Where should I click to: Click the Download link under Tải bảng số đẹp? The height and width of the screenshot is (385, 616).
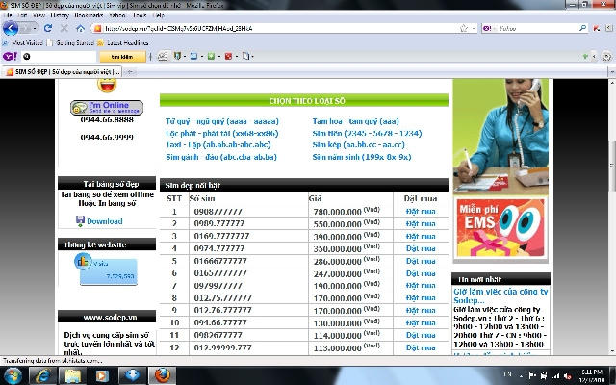click(104, 221)
